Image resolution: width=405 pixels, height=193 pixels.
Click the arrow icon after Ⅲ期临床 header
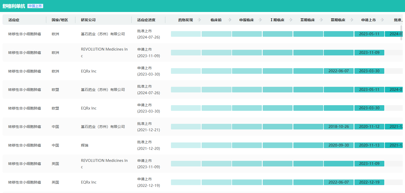coord(352,20)
